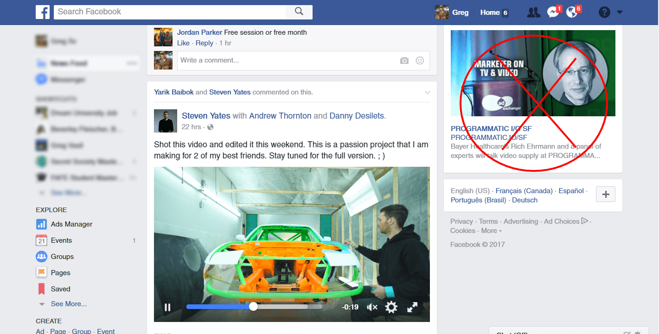Expand See More under Explore
659x334 pixels.
coord(69,304)
